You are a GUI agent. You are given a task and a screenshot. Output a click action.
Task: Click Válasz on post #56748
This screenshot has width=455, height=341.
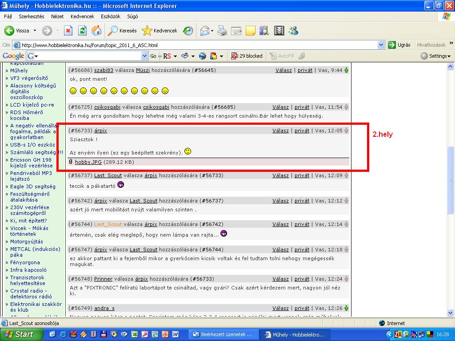(280, 279)
